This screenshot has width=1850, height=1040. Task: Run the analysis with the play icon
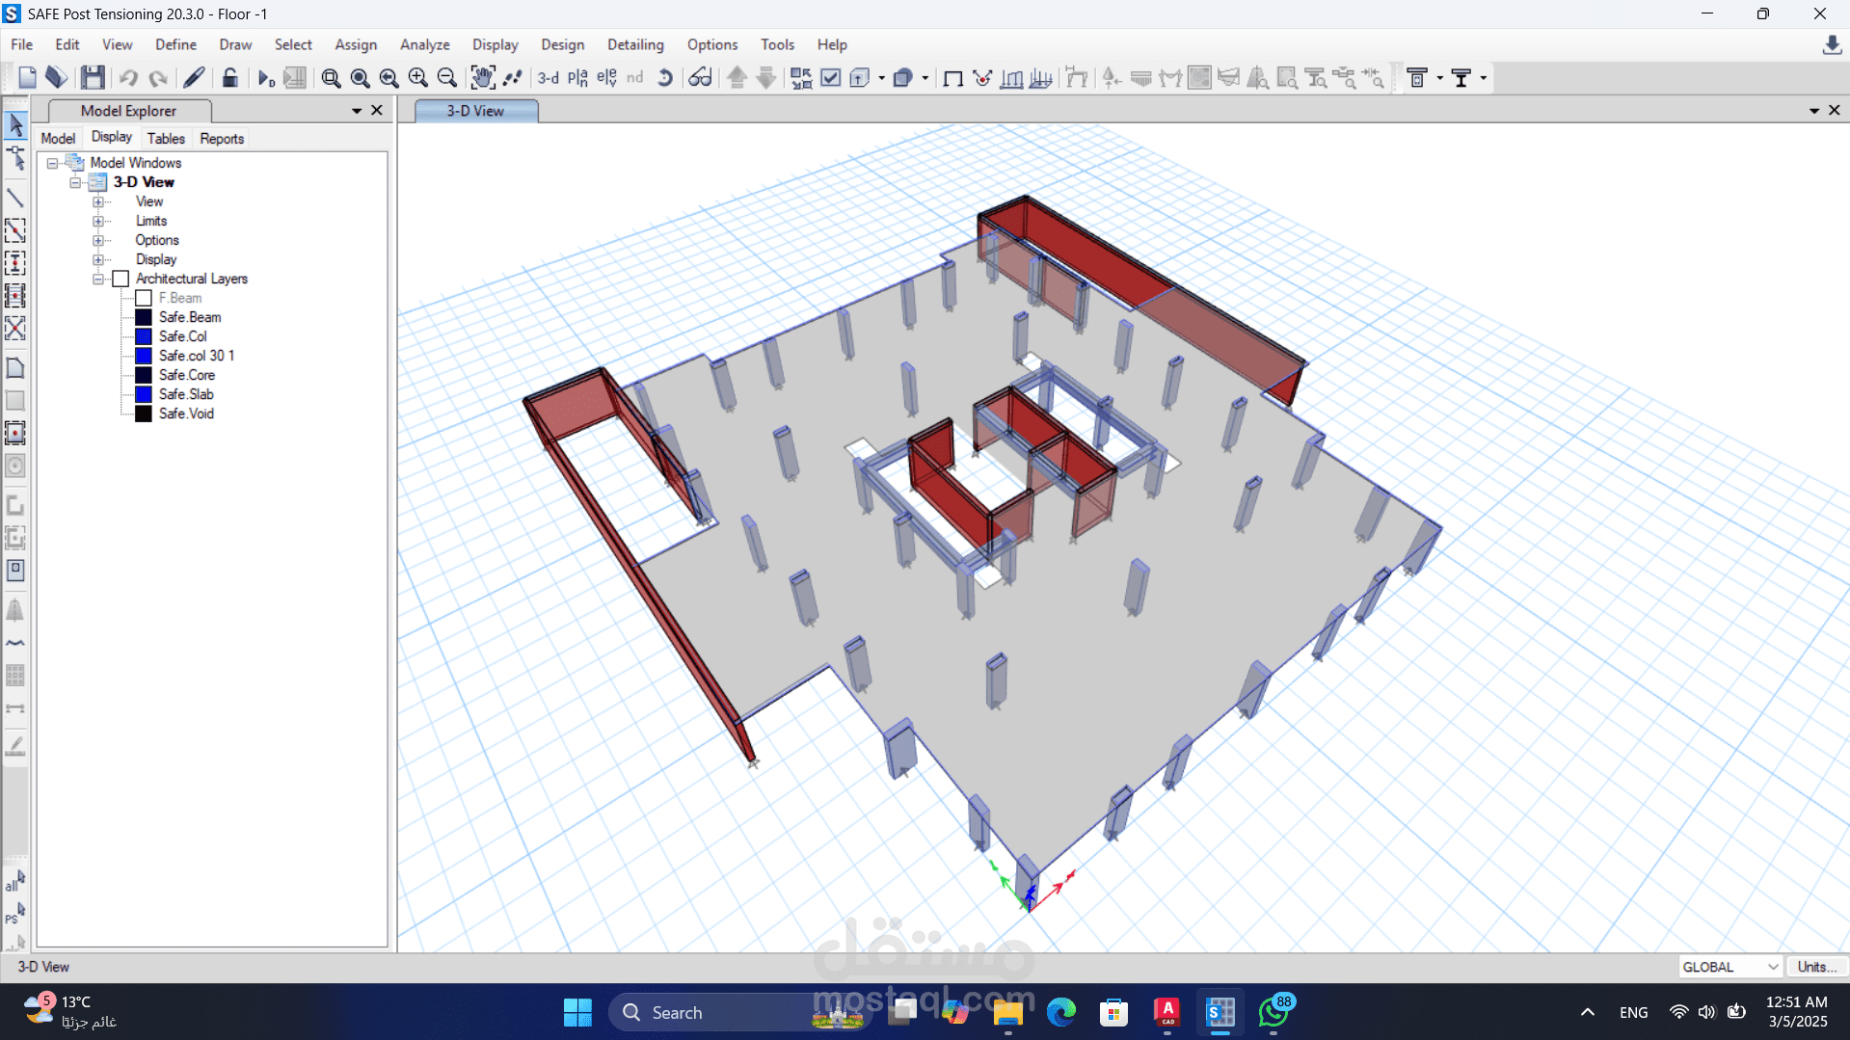(266, 78)
